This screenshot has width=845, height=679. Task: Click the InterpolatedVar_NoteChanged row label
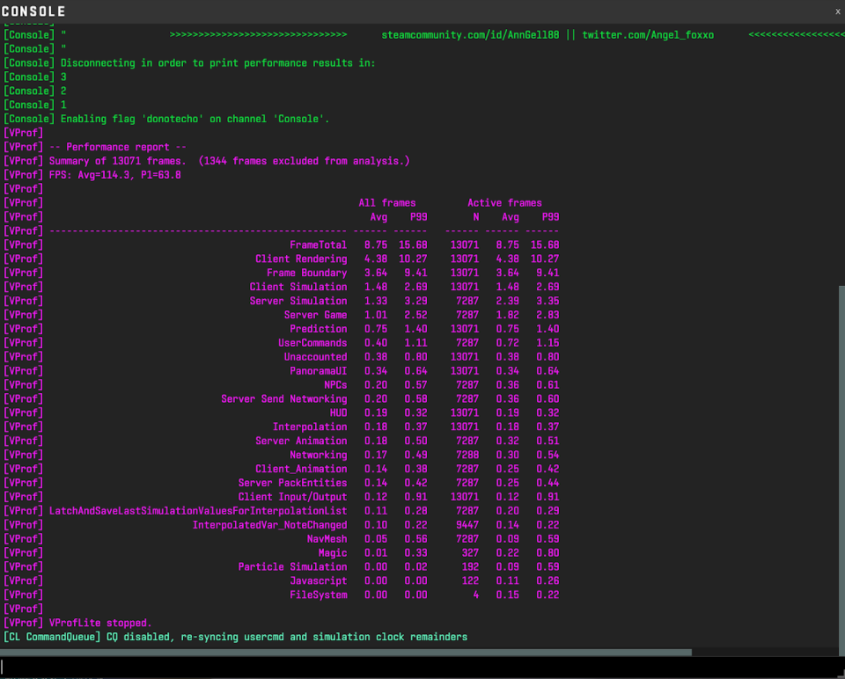coord(269,525)
